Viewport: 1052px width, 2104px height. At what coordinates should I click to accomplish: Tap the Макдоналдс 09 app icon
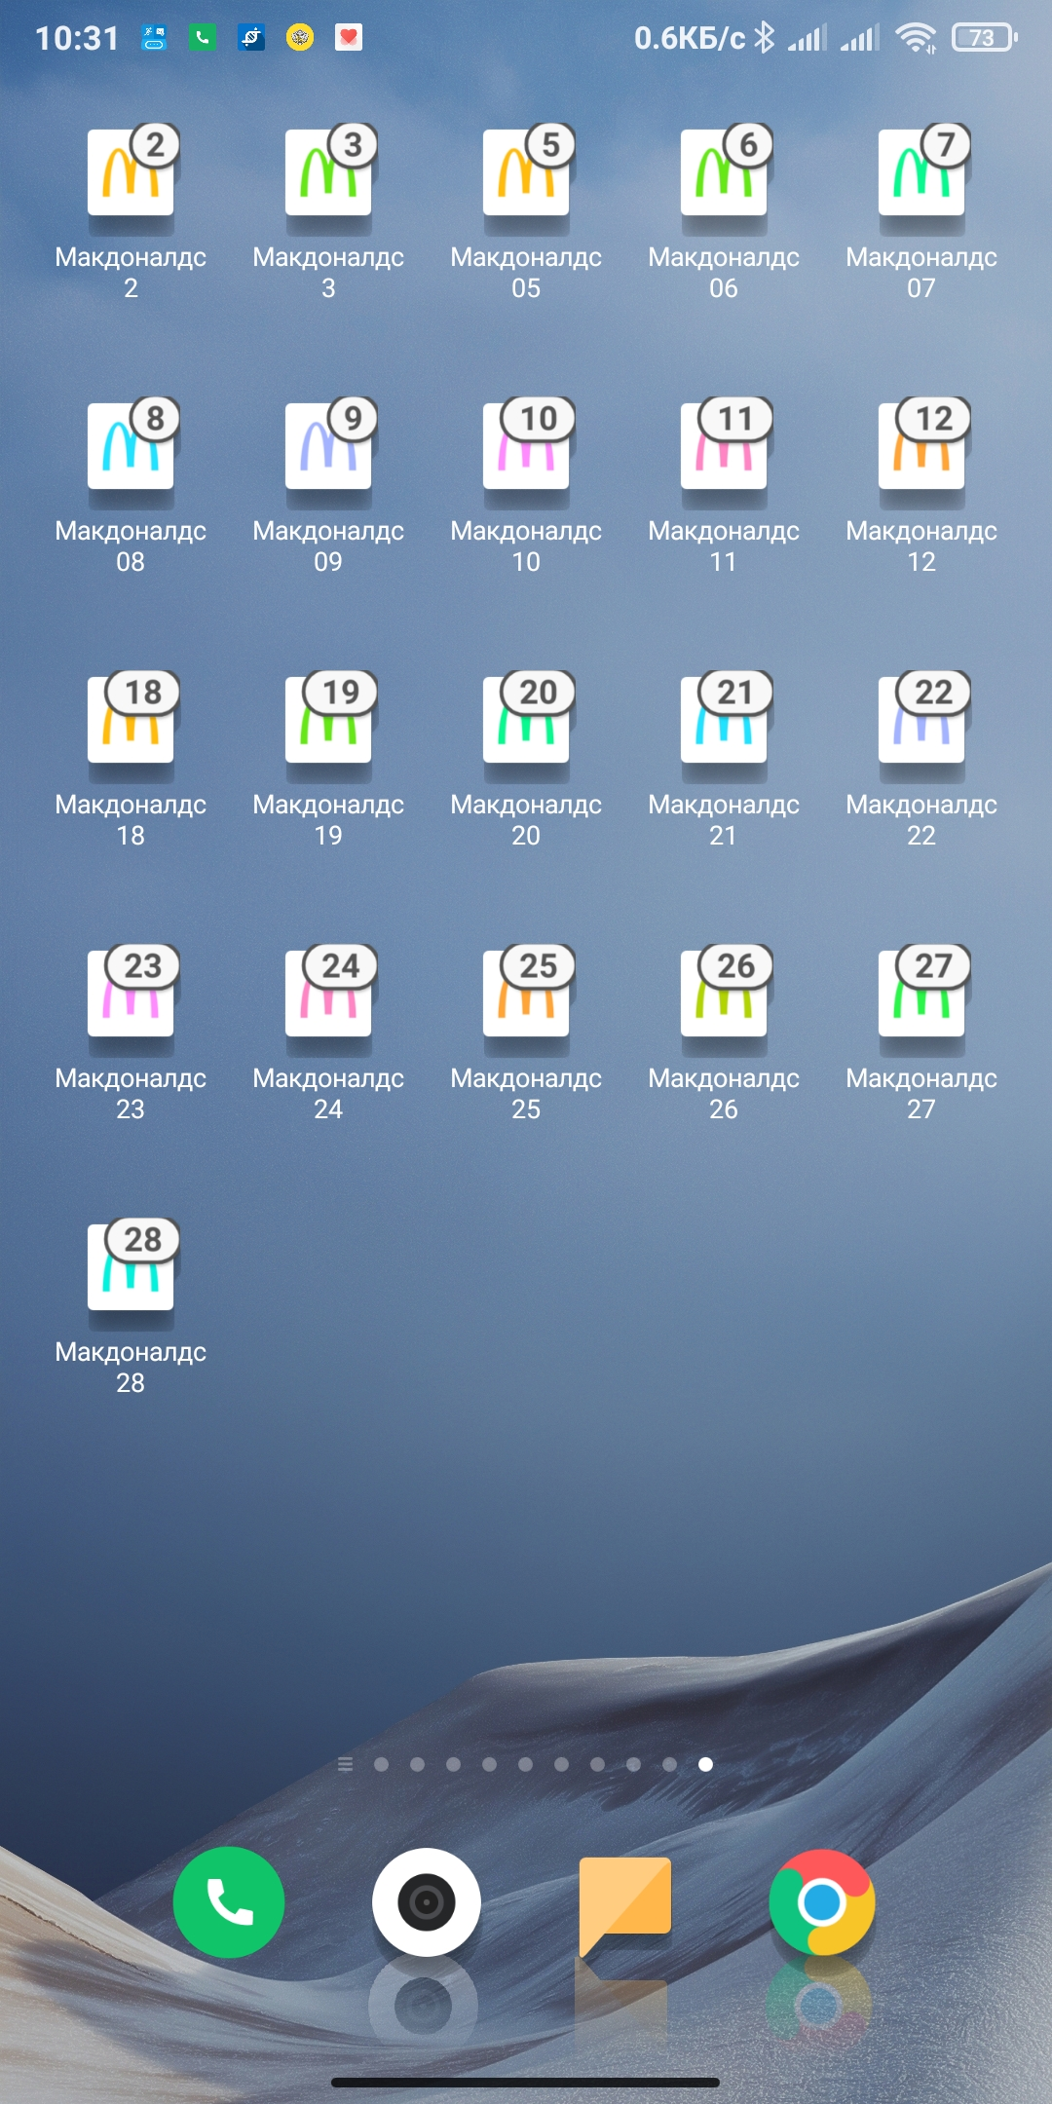[328, 447]
